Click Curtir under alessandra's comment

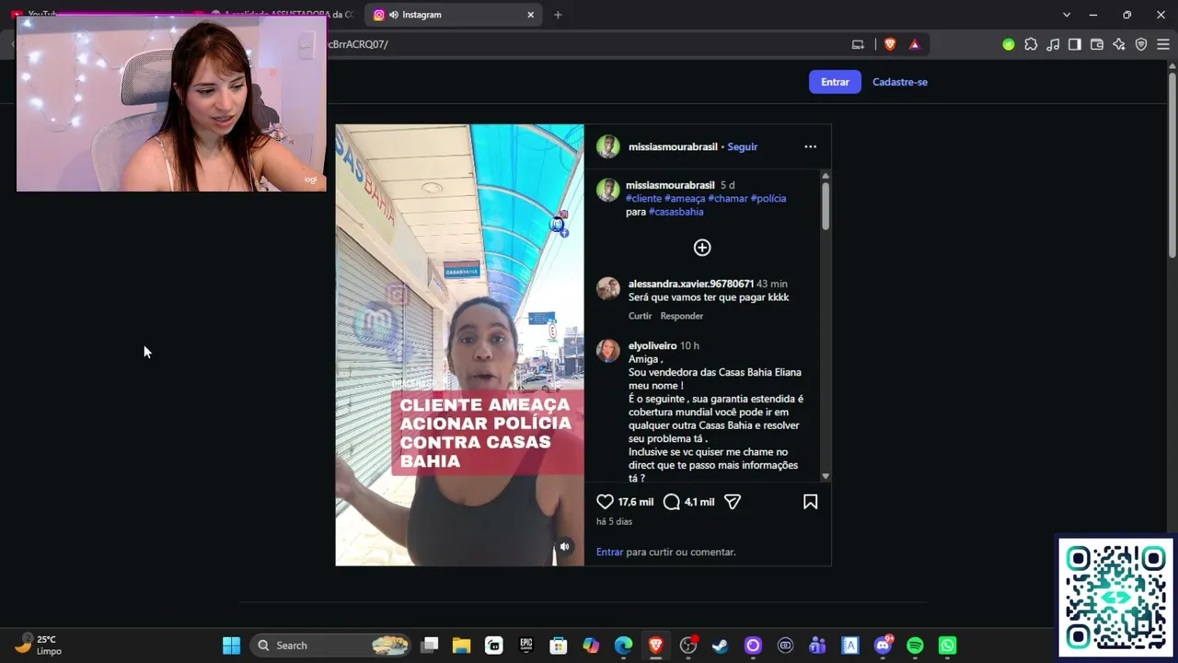point(640,316)
